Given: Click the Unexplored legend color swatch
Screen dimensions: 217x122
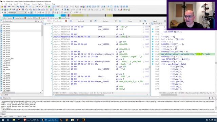Looking at the screenshot, I should coord(39,18).
